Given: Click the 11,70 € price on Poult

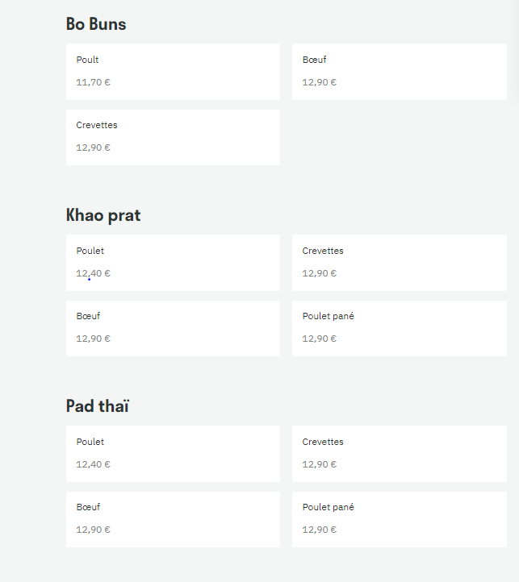Looking at the screenshot, I should point(94,82).
